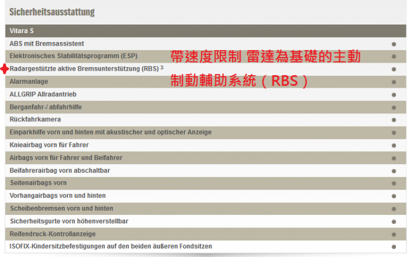The width and height of the screenshot is (411, 257).
Task: Click the dot in the Scheibenbremsen row
Action: point(394,209)
